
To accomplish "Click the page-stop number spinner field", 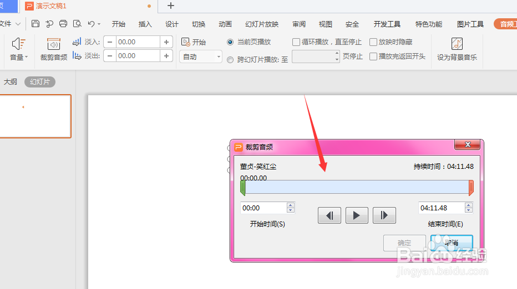I will (316, 56).
